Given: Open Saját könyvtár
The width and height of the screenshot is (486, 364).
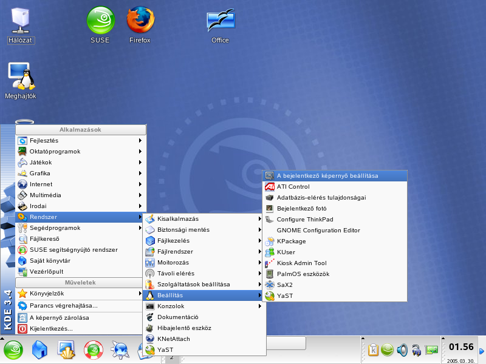Looking at the screenshot, I should (79, 261).
